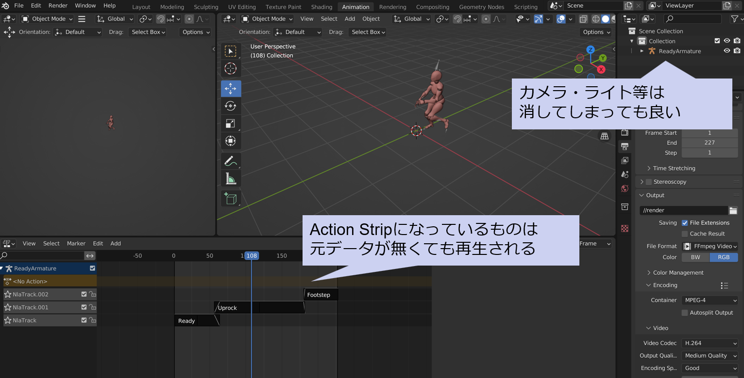
Task: Select the 3D Cursor tool
Action: click(231, 69)
